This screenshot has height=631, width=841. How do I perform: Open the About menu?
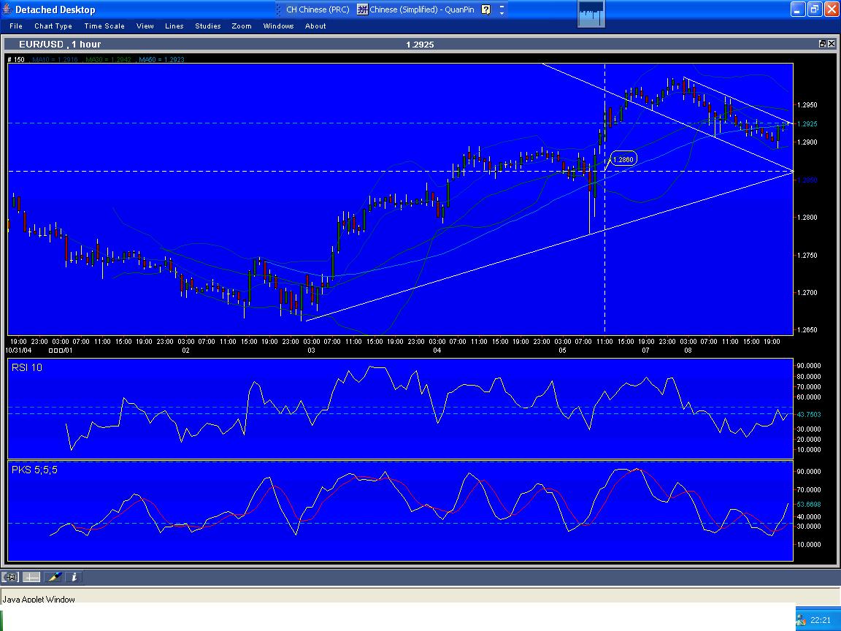click(315, 26)
